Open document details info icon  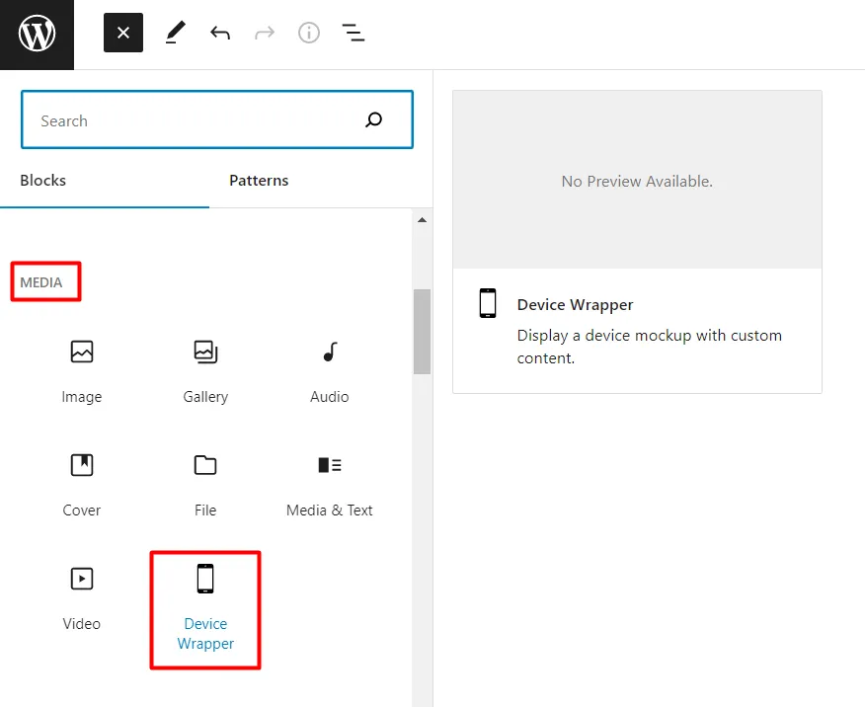[x=309, y=34]
